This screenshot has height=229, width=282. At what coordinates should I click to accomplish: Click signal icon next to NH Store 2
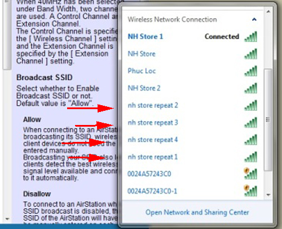click(x=251, y=88)
